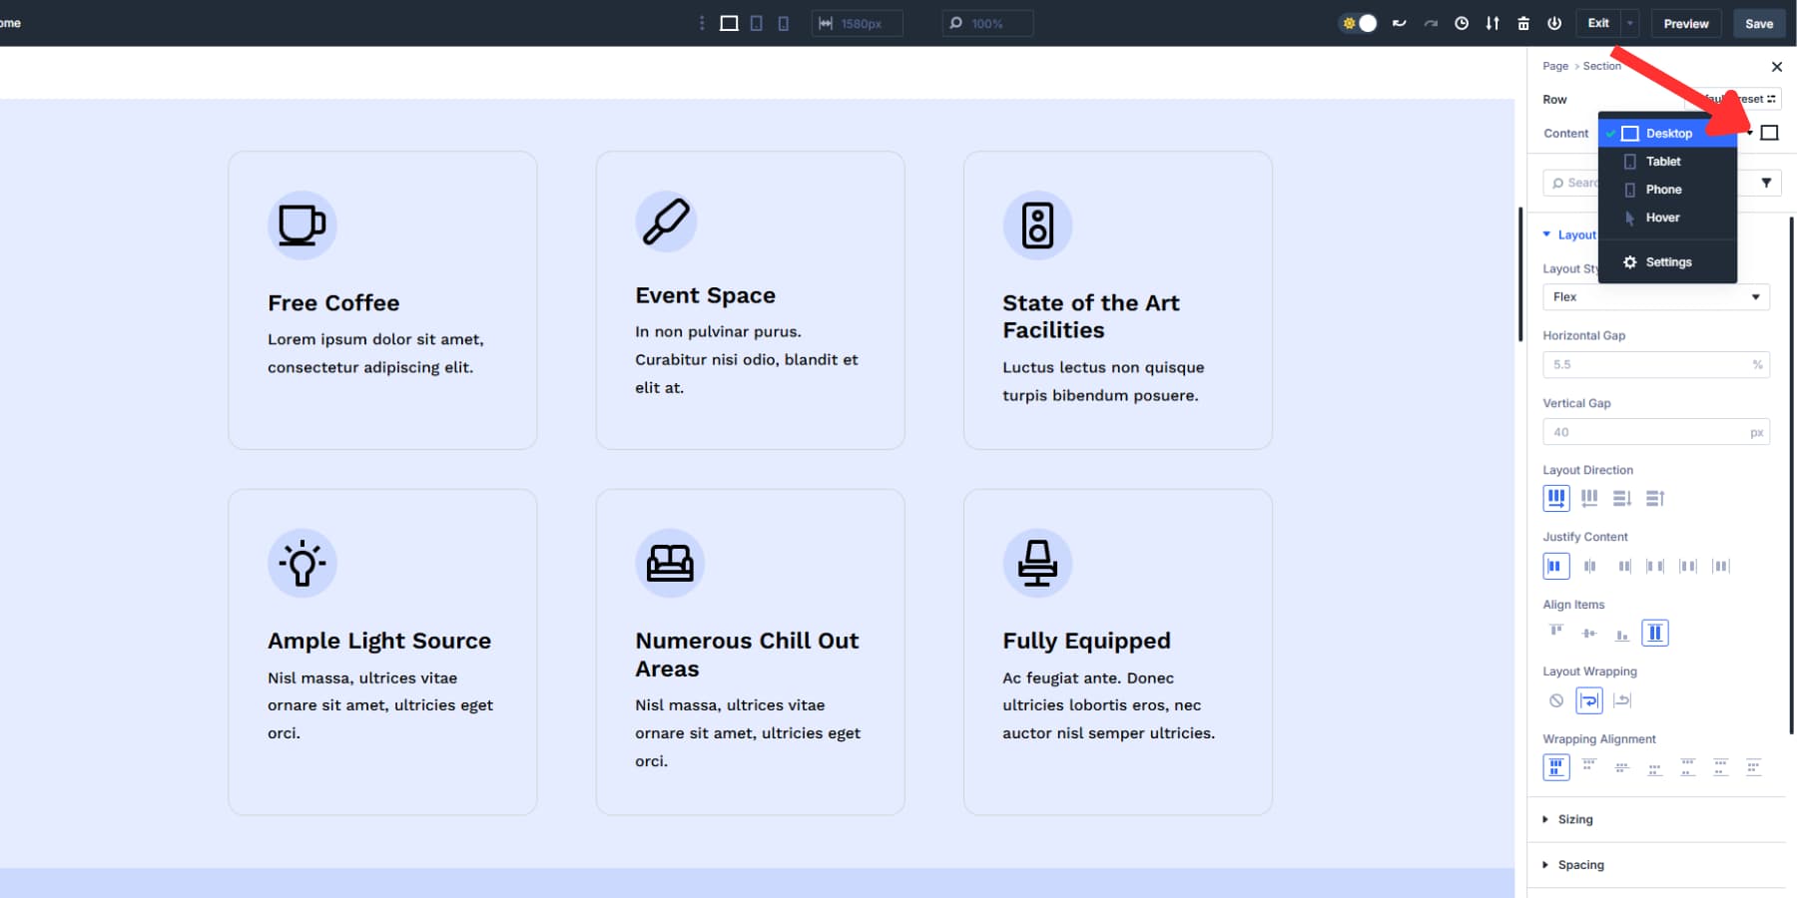Choose Tablet in the breakpoint menu
Screen dimensions: 1797x898
pyautogui.click(x=1661, y=161)
